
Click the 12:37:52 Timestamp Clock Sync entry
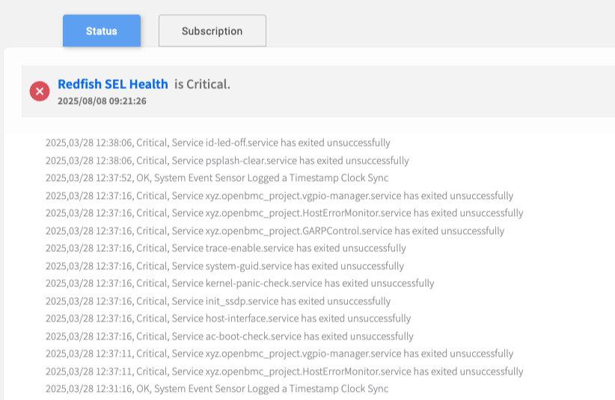(x=217, y=178)
